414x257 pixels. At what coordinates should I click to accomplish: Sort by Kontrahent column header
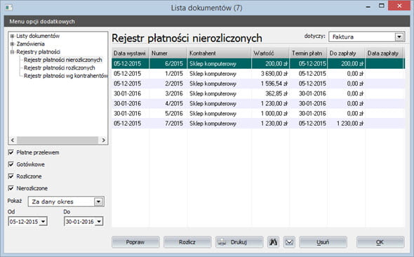click(219, 53)
